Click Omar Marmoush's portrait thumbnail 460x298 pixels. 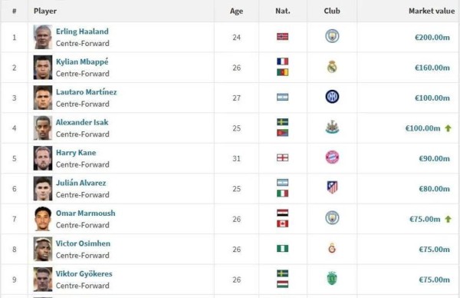click(x=43, y=219)
